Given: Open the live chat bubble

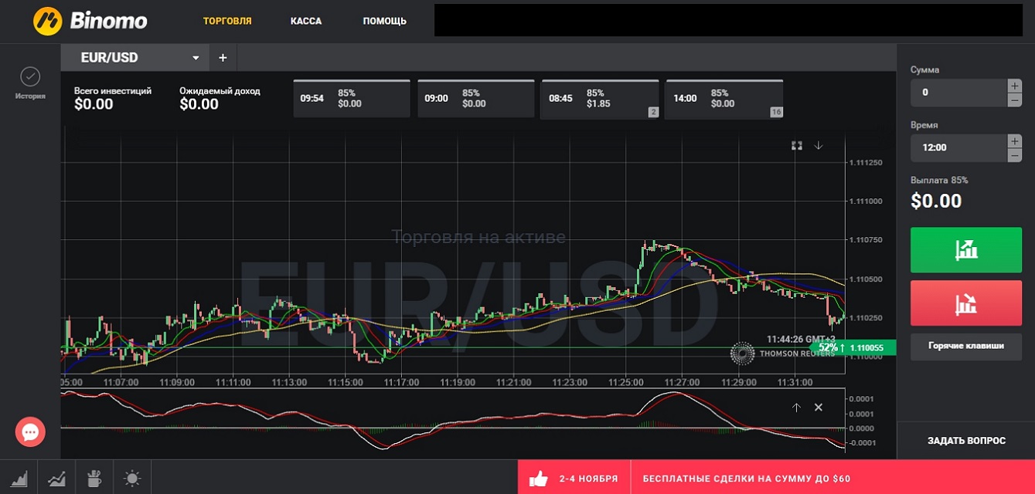Looking at the screenshot, I should pyautogui.click(x=31, y=432).
